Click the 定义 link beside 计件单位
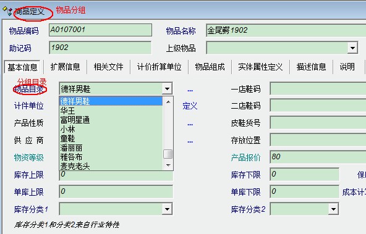366x234 pixels. click(x=190, y=106)
